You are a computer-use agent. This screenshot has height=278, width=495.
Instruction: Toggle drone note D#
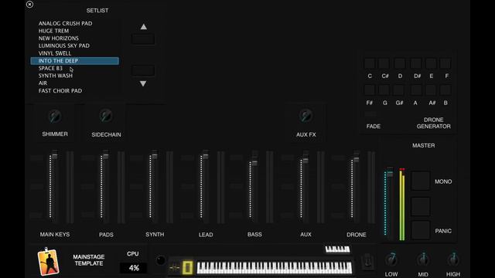click(416, 63)
